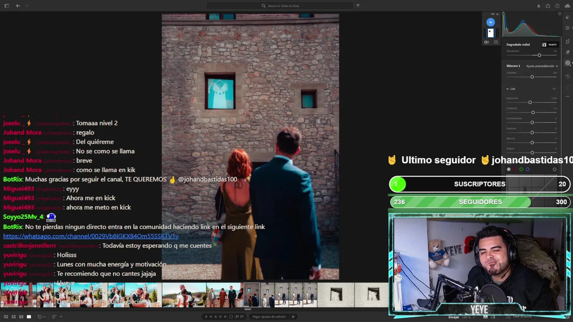Select green curve channel dot
The image size is (573, 322).
(x=521, y=169)
